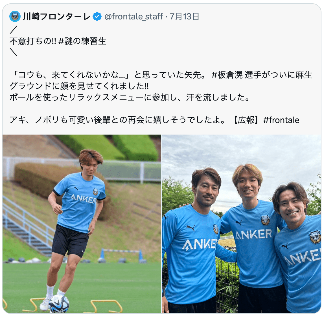Click the soccer ball in left photo
This screenshot has width=324, height=317.
[59, 304]
